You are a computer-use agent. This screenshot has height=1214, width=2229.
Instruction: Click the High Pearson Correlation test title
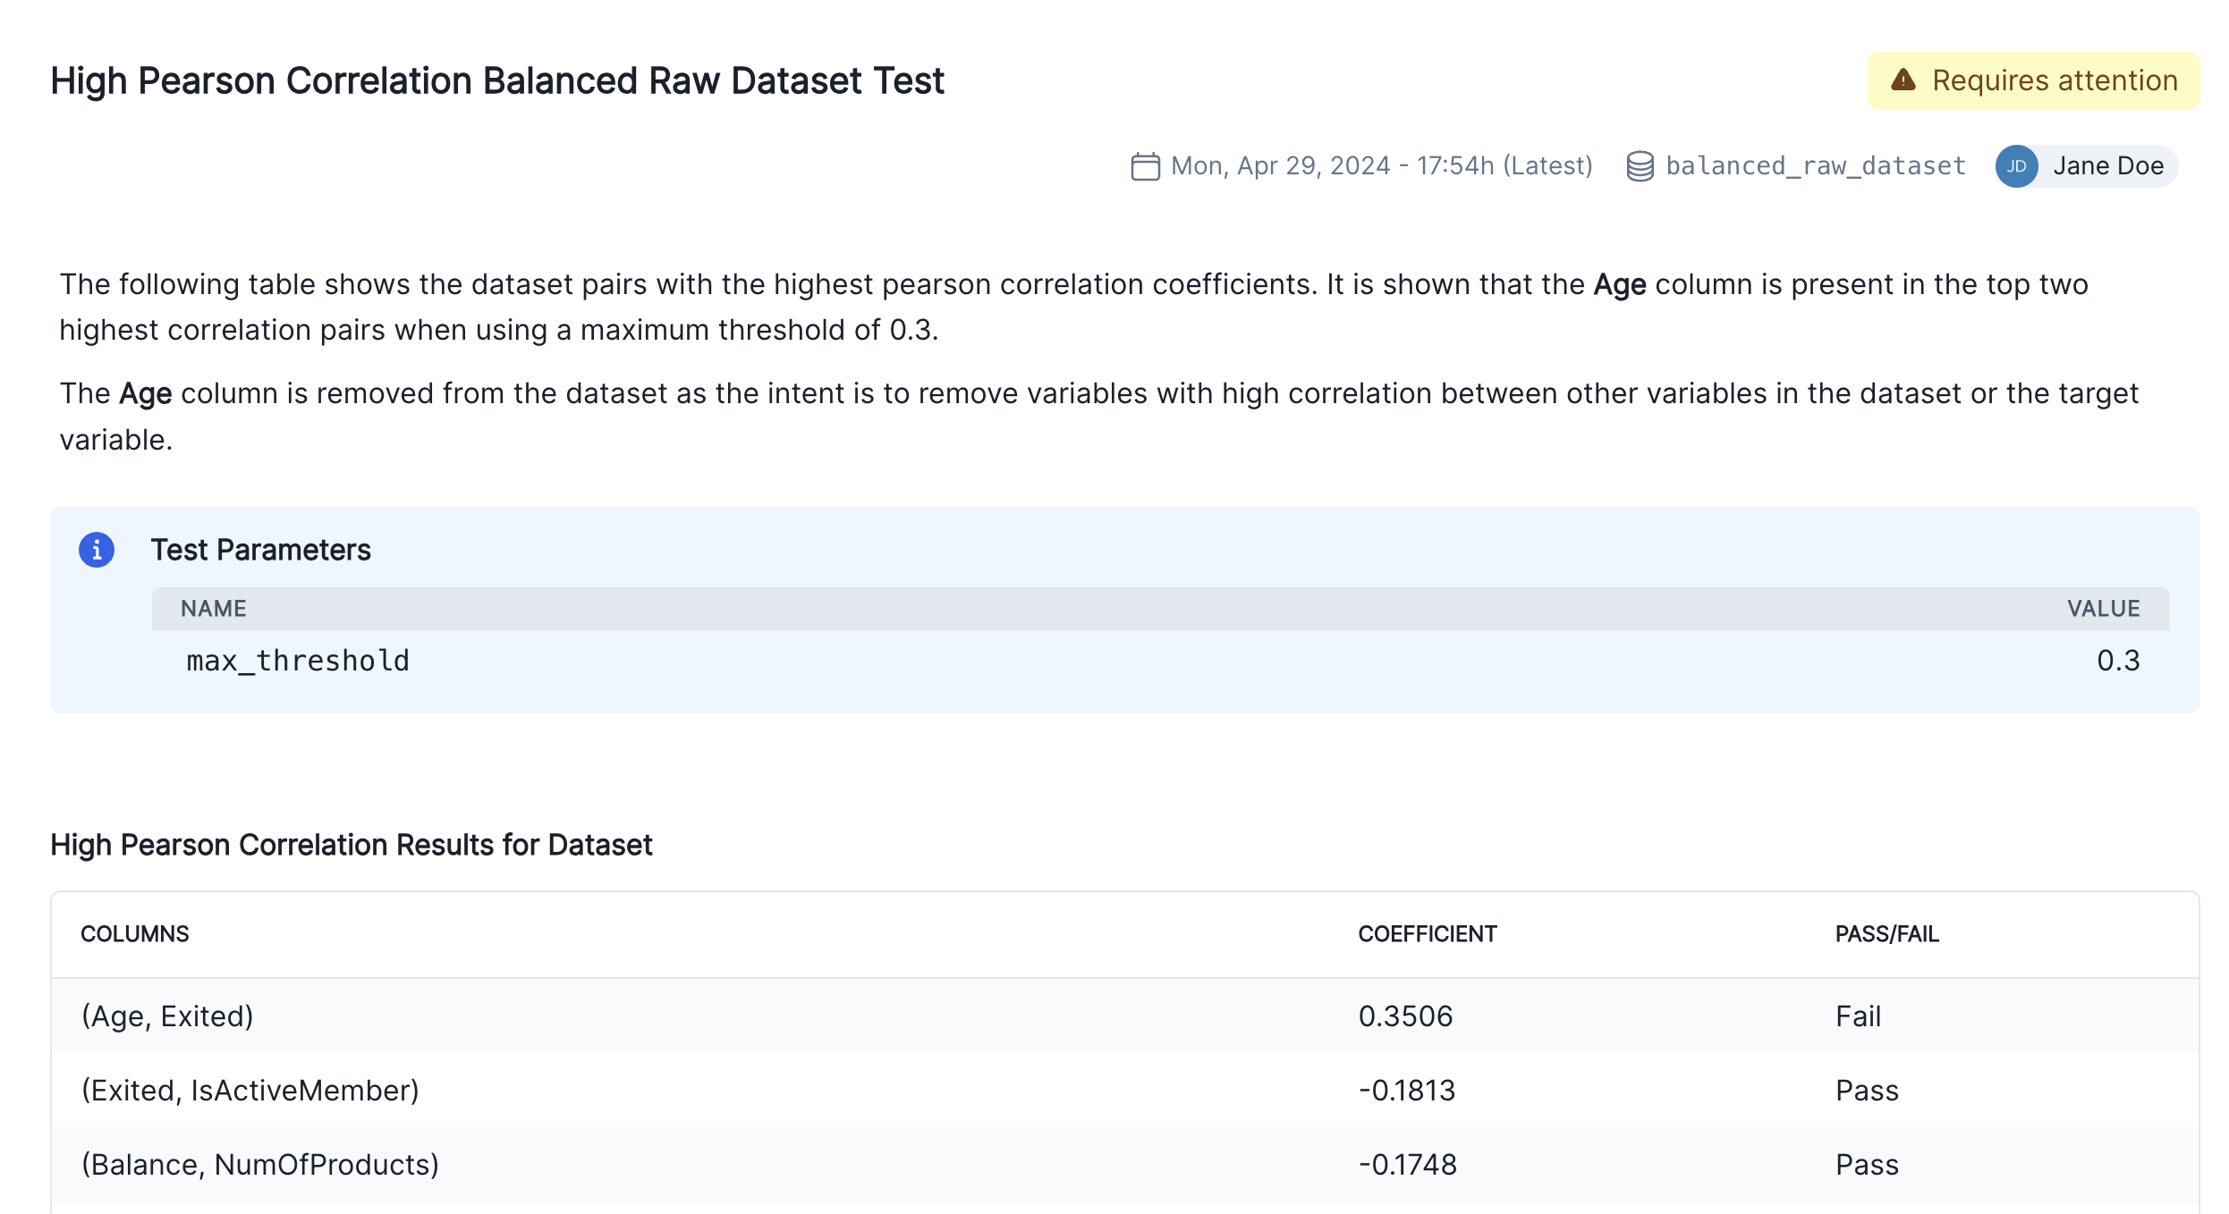(497, 80)
